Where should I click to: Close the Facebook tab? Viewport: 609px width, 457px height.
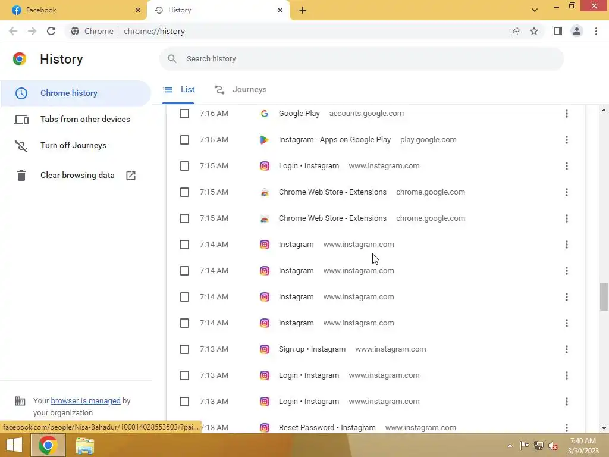click(138, 10)
